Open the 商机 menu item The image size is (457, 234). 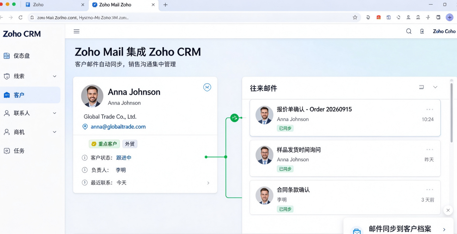(30, 132)
